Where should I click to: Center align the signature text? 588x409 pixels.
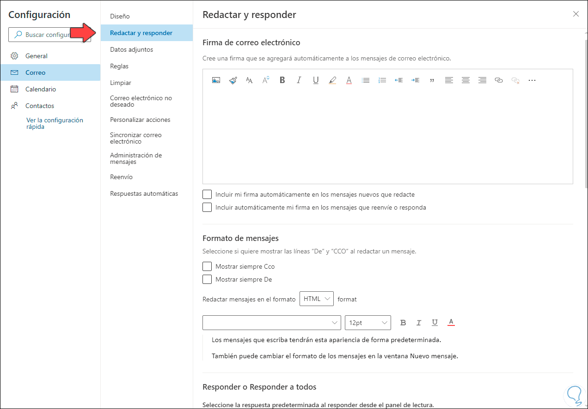(x=465, y=80)
